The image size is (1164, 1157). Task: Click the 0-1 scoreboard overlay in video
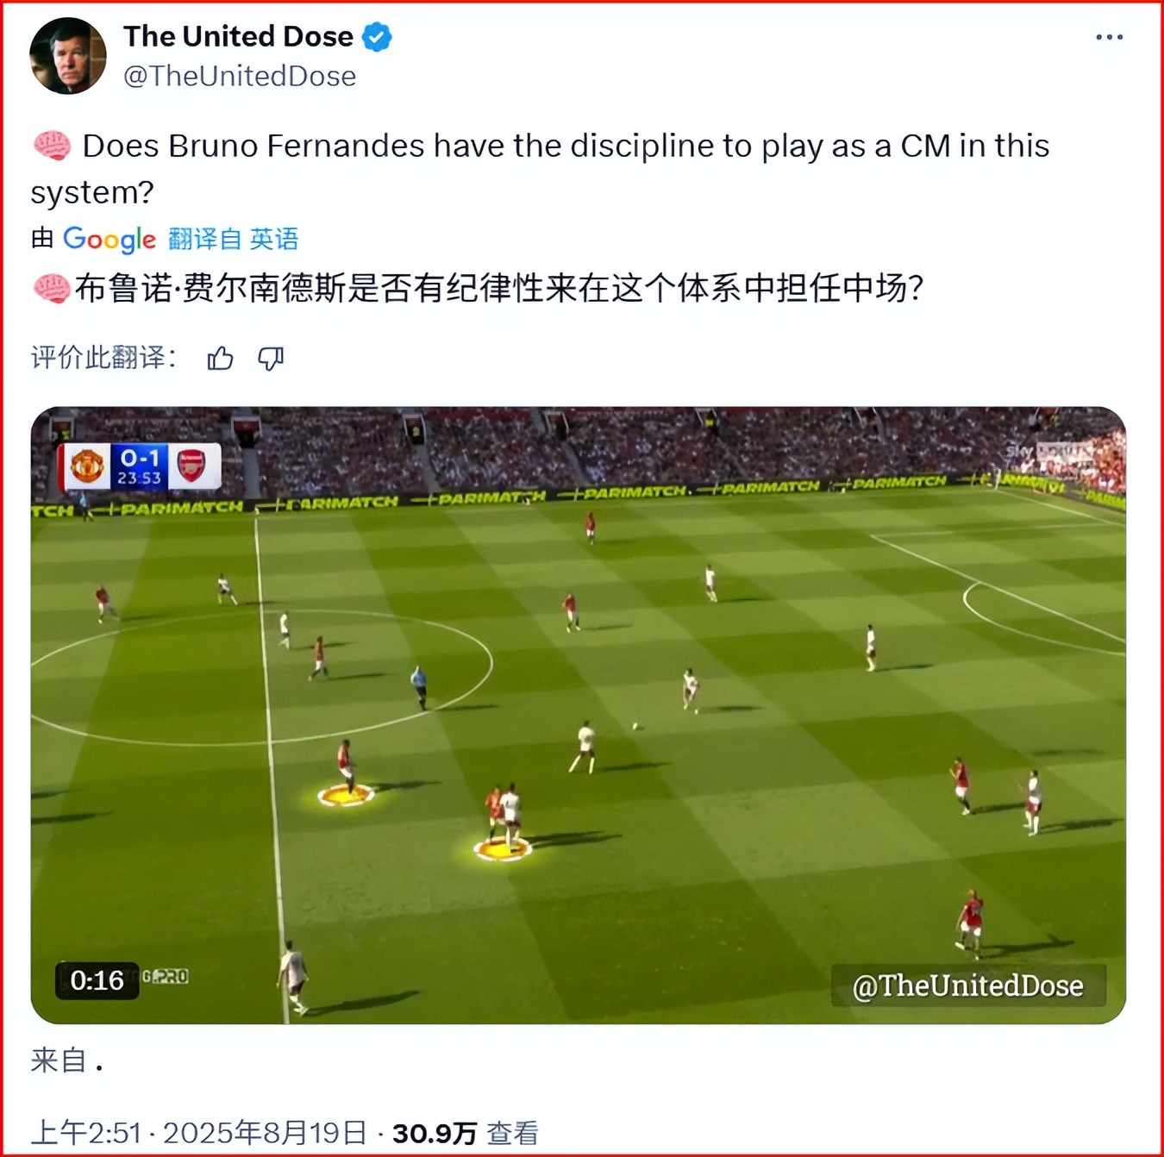click(140, 466)
